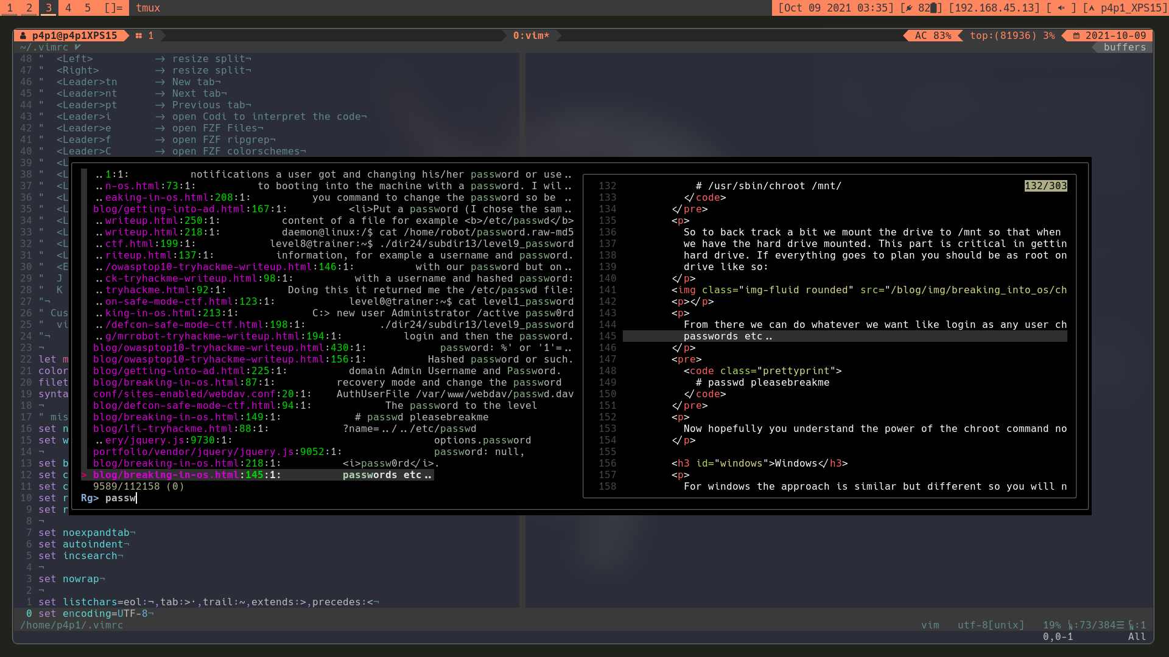Screen dimensions: 1169x657
Task: Click the []= layout indicator
Action: click(113, 8)
